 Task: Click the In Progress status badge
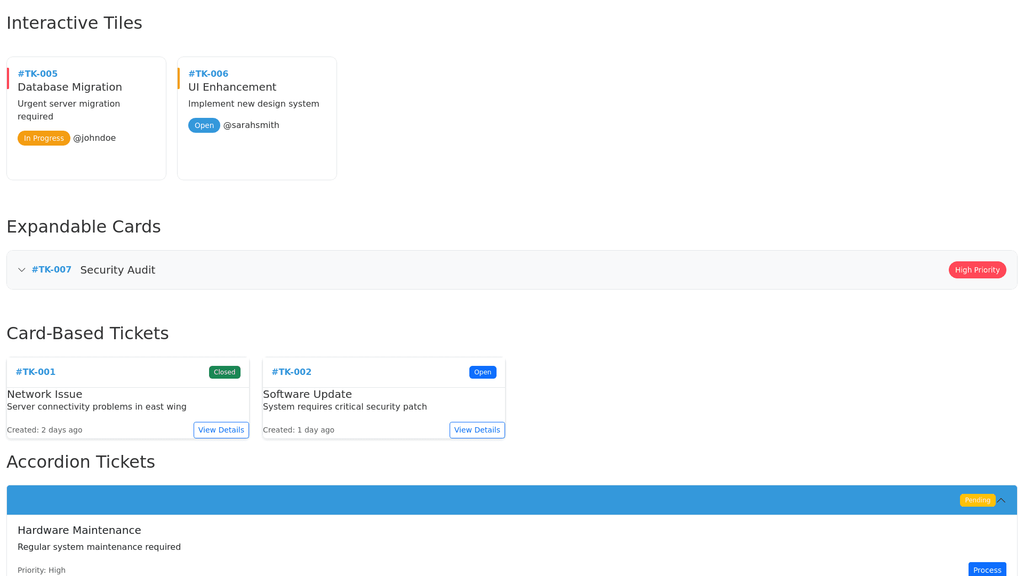[44, 138]
